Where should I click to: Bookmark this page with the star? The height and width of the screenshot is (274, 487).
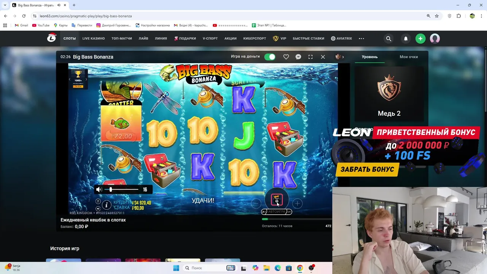(437, 16)
